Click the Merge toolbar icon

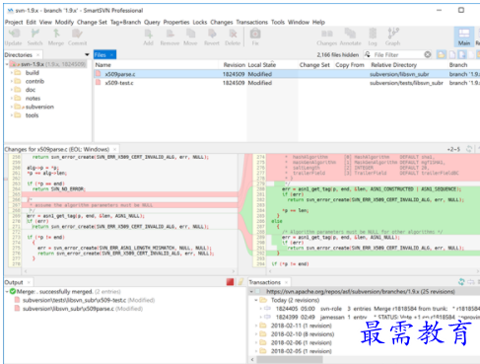[x=56, y=37]
